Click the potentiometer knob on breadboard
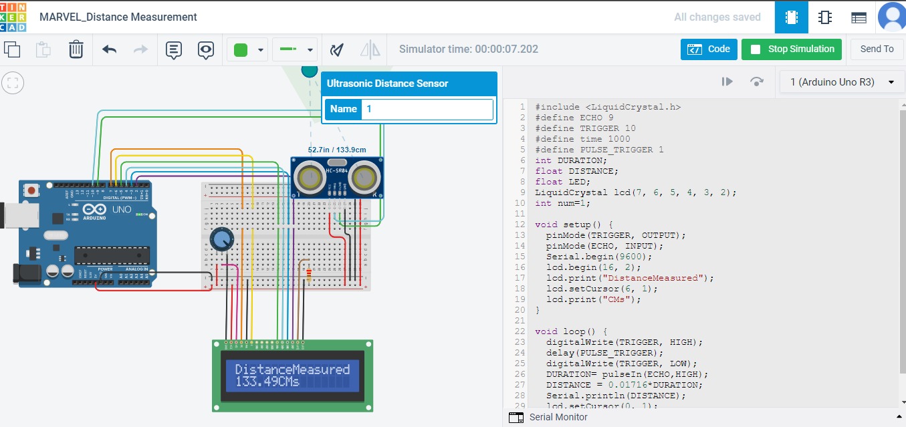This screenshot has height=427, width=906. pyautogui.click(x=221, y=239)
